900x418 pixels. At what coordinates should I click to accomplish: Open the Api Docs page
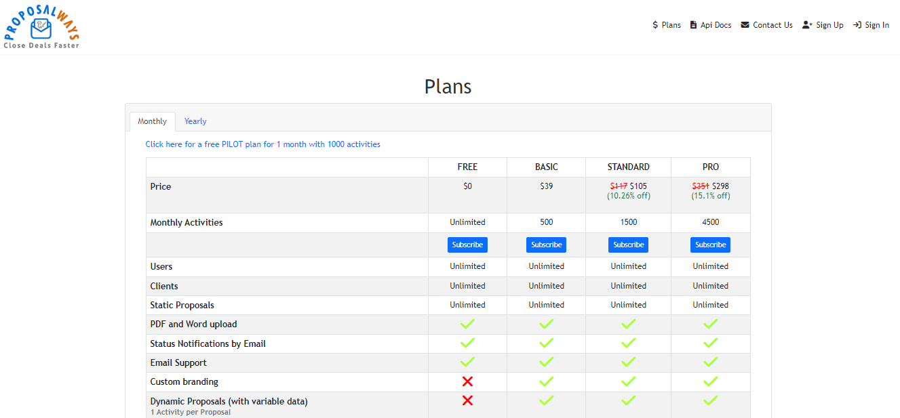click(x=716, y=25)
